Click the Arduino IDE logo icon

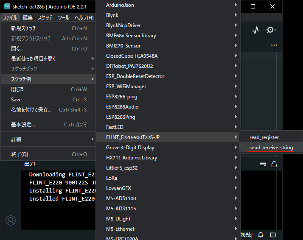pos(7,6)
